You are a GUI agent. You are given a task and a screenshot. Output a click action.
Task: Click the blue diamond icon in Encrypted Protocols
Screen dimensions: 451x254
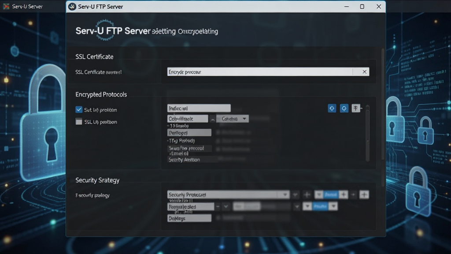point(332,108)
